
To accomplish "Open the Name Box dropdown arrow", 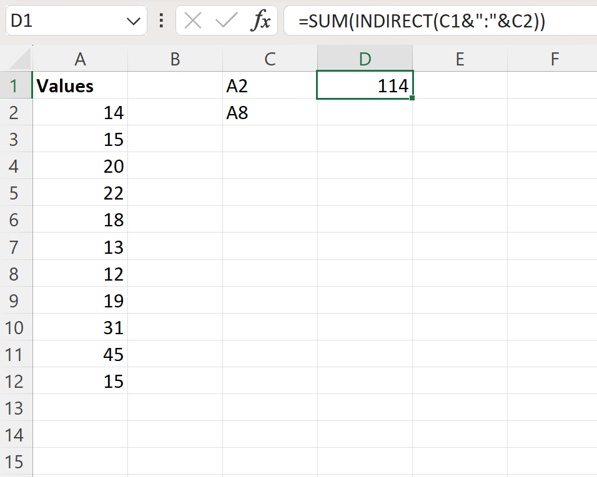I will coord(133,20).
